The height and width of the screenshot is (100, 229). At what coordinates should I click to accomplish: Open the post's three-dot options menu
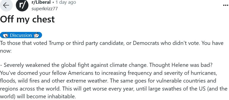coord(225,5)
